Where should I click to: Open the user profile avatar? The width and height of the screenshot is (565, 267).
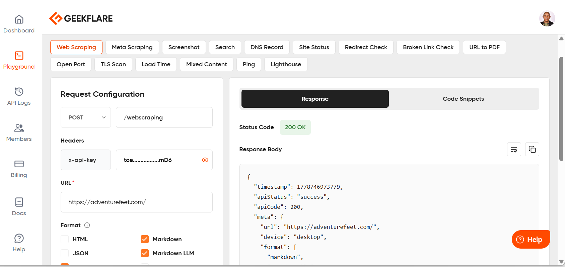(x=547, y=18)
